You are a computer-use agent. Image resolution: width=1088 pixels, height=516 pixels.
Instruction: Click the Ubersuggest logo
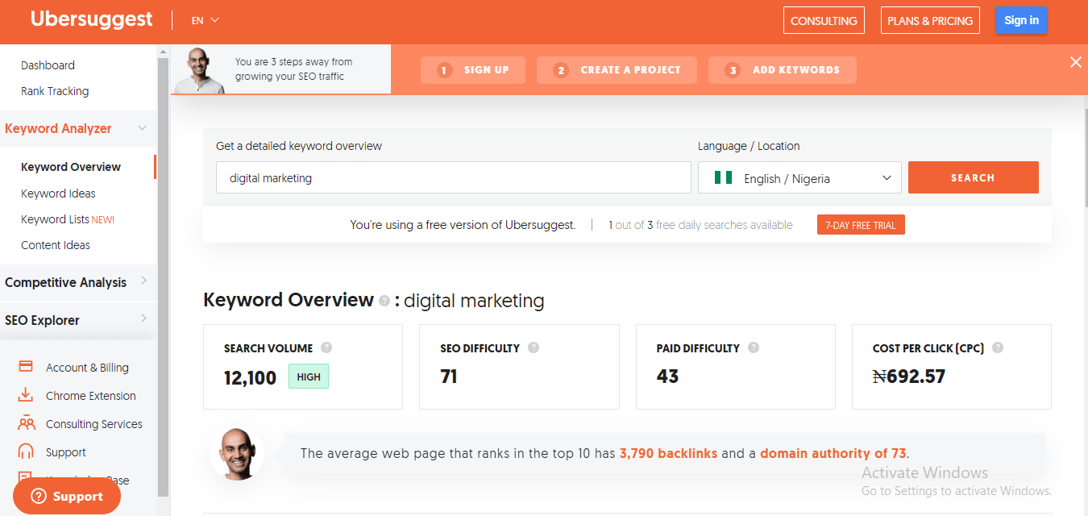click(x=91, y=20)
